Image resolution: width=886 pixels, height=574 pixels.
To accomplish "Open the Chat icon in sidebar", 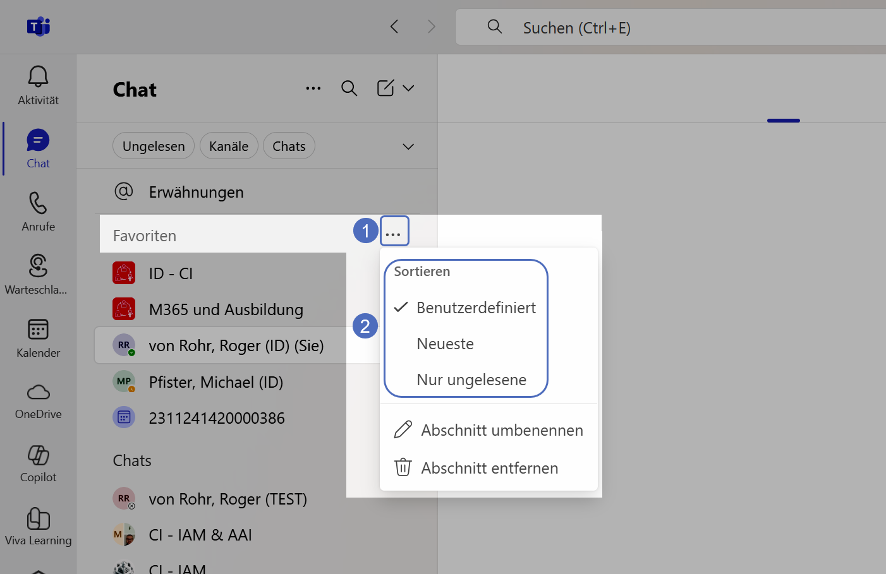I will 38,140.
